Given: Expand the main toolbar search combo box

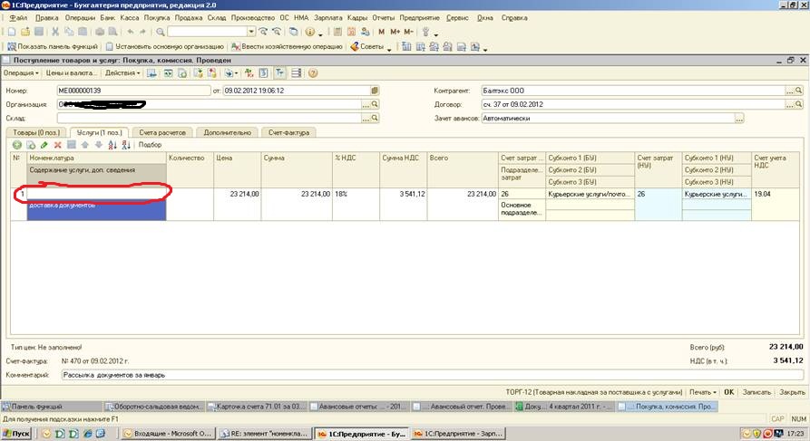Looking at the screenshot, I should click(251, 32).
